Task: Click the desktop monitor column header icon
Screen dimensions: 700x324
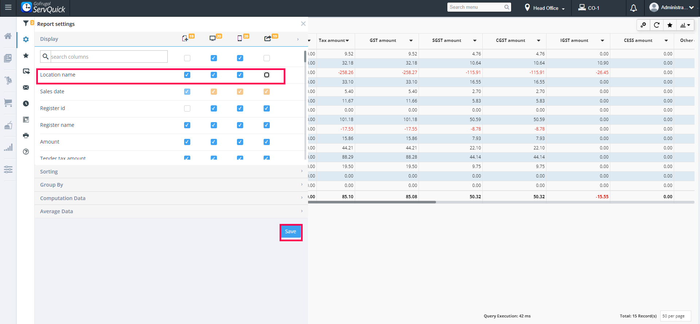Action: 213,38
